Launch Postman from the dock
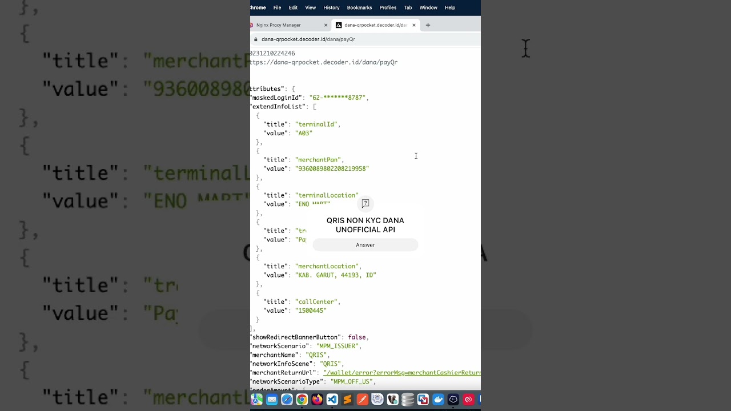 coord(363,400)
